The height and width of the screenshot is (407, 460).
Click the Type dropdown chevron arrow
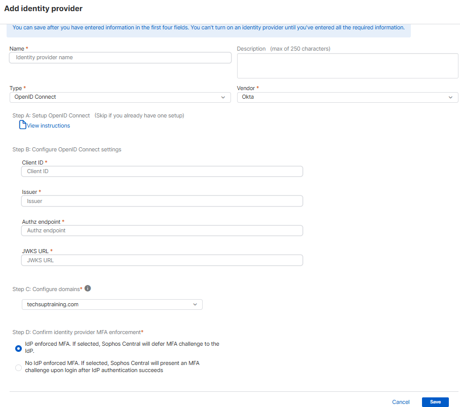pos(223,97)
